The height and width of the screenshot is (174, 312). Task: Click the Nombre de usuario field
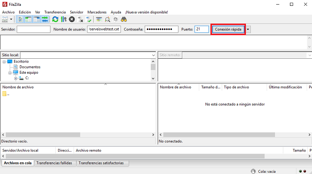[104, 29]
